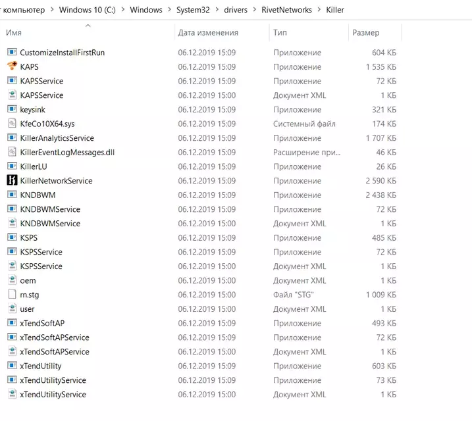Select the orange KAPS application icon

click(12, 66)
